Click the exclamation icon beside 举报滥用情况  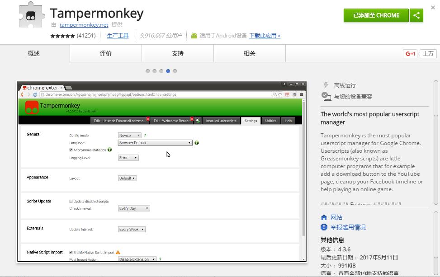[324, 227]
